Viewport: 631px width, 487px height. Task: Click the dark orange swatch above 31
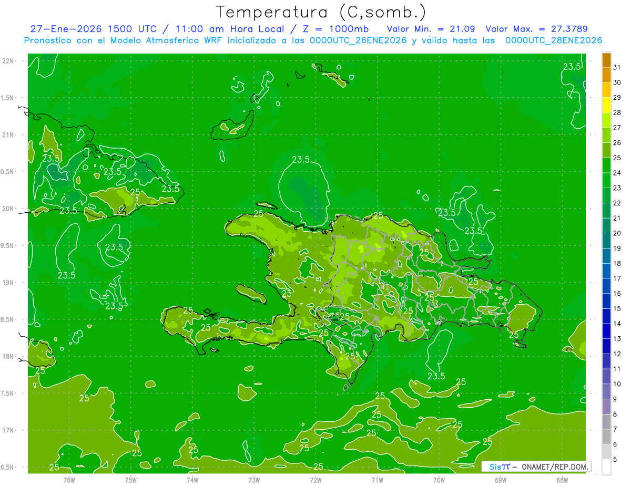(x=606, y=60)
